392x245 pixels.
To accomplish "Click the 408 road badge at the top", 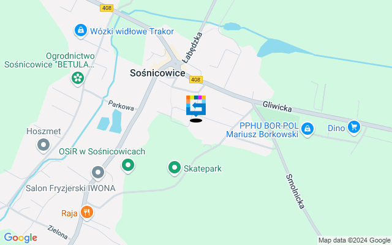I will click(x=107, y=8).
